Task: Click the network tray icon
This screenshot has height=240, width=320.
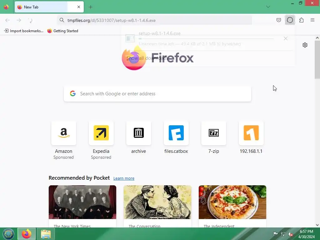Action: click(x=283, y=234)
